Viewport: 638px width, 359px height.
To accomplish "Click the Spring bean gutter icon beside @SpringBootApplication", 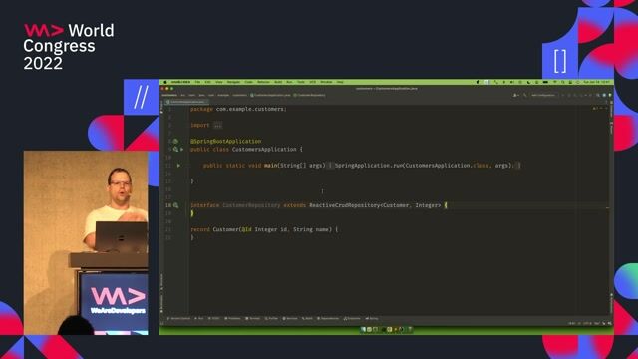I will coord(175,141).
